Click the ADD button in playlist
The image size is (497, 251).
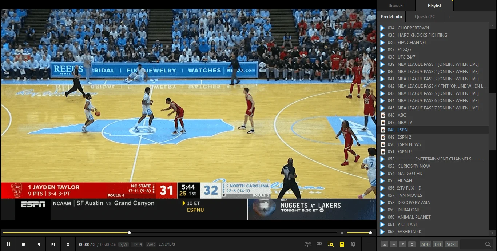[x=425, y=244]
